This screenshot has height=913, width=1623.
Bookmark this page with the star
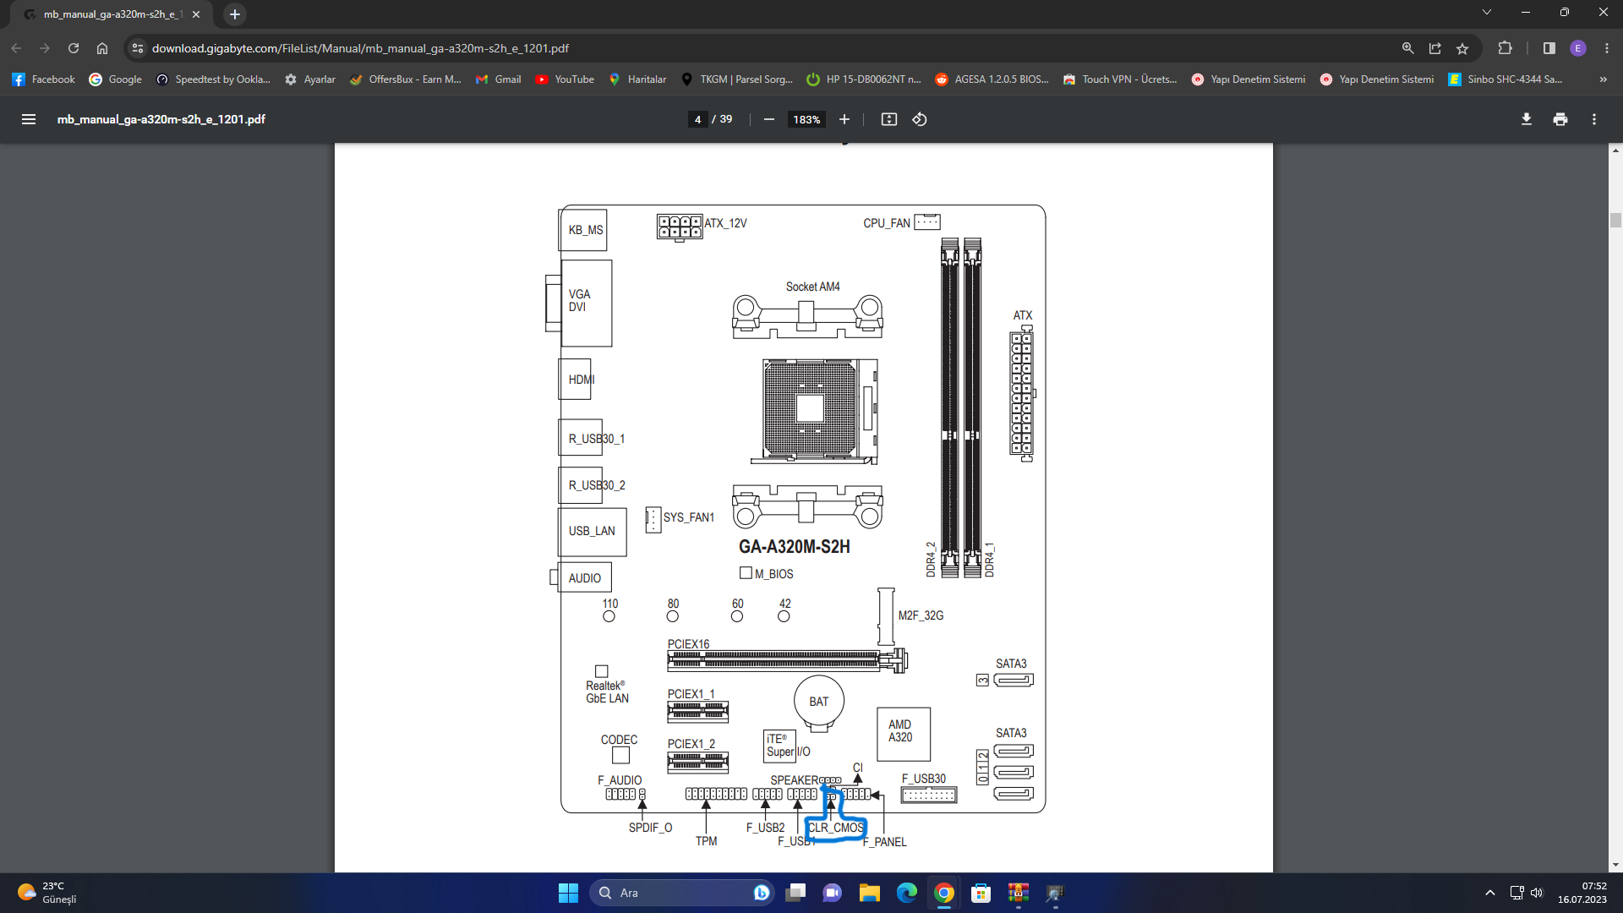pos(1462,48)
